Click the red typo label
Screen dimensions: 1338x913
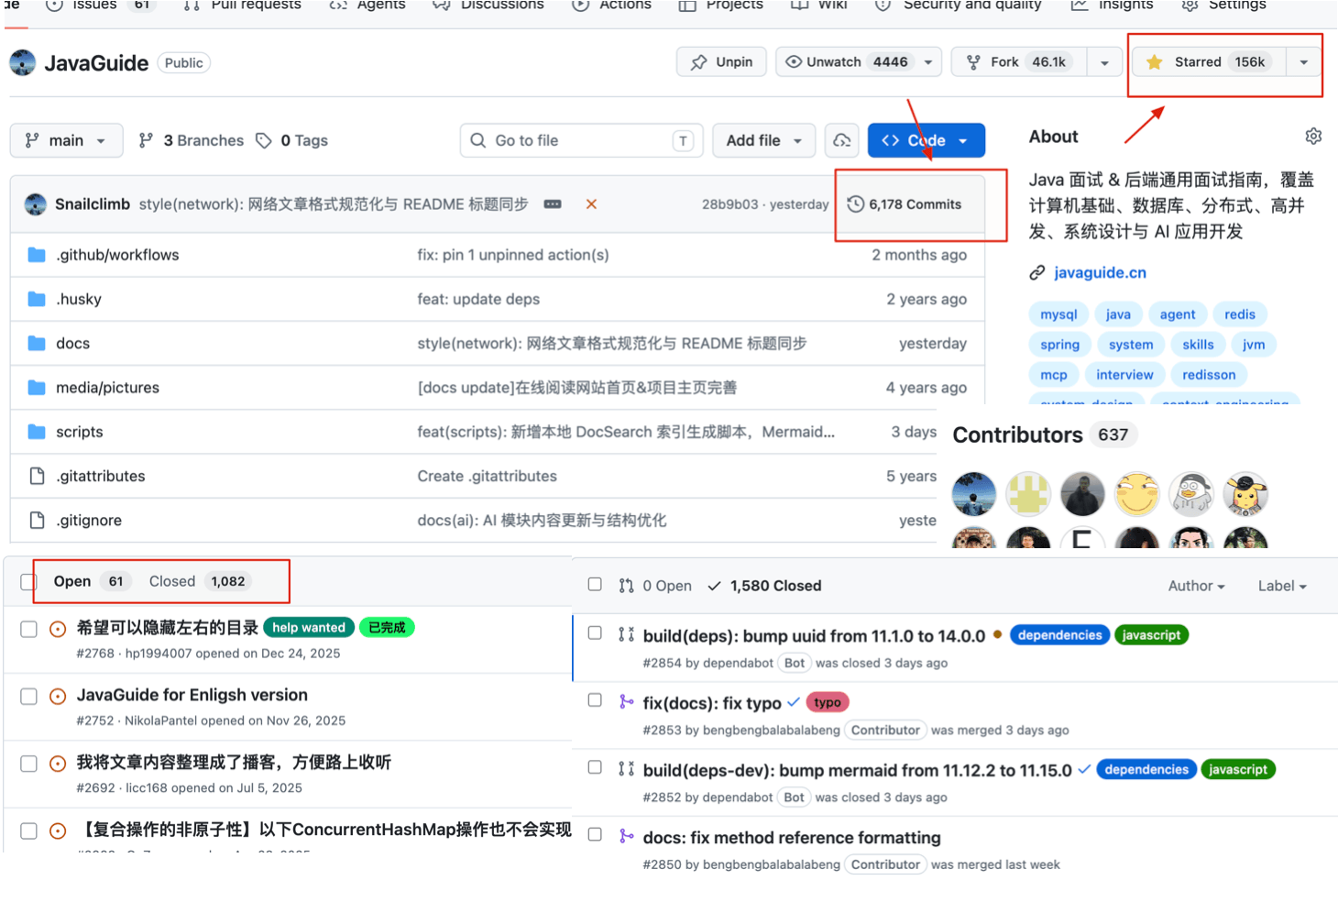(828, 702)
